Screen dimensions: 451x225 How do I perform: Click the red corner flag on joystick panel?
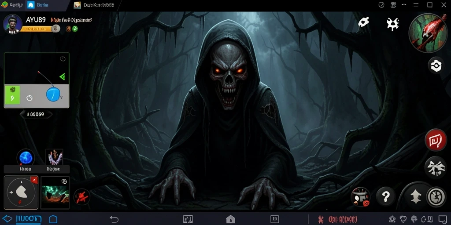34,180
